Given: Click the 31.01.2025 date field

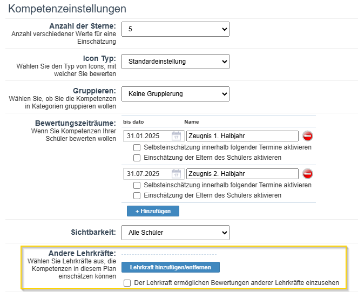Looking at the screenshot, I should coord(147,136).
